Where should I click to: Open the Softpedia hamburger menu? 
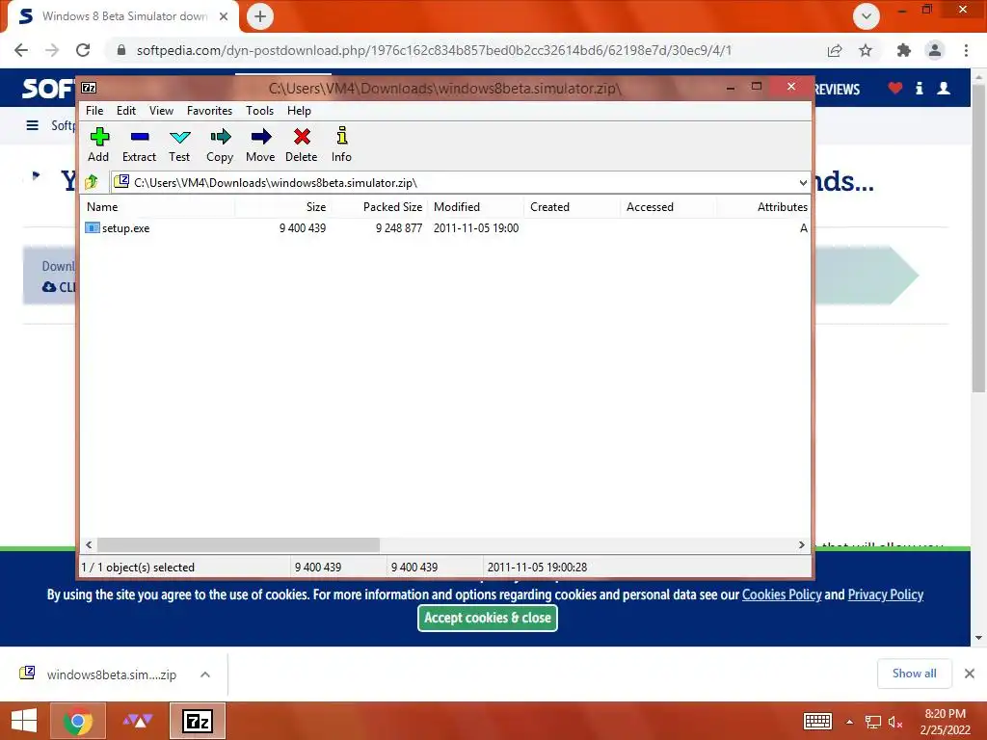coord(32,126)
